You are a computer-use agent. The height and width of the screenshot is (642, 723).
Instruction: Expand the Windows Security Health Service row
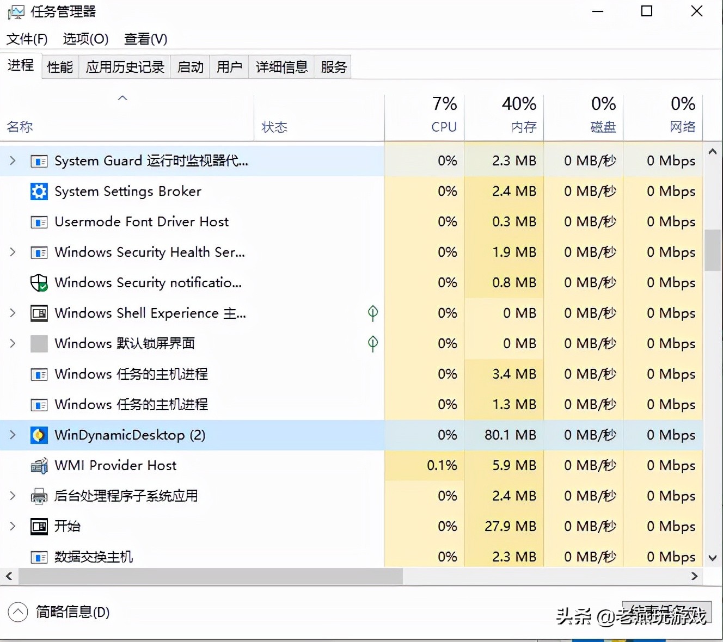click(x=13, y=252)
